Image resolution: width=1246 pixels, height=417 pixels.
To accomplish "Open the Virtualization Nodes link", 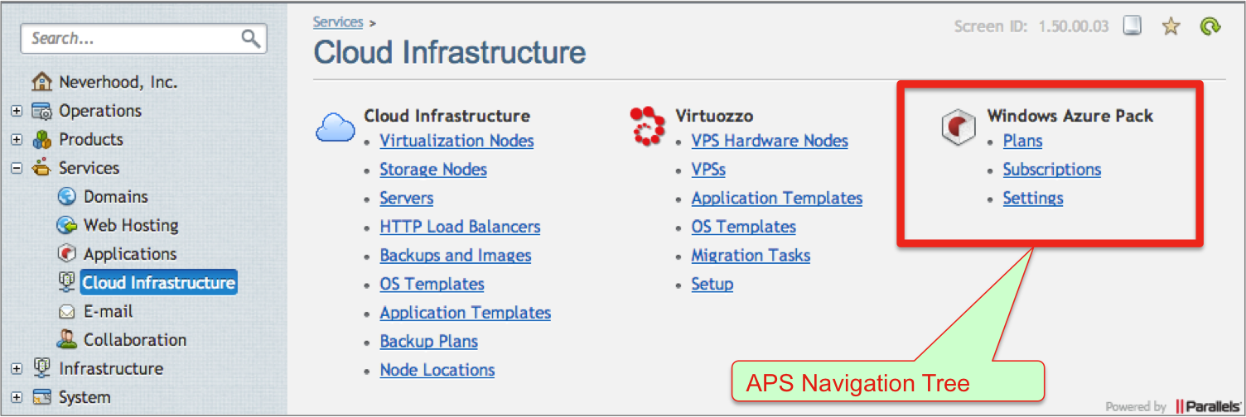I will point(456,141).
